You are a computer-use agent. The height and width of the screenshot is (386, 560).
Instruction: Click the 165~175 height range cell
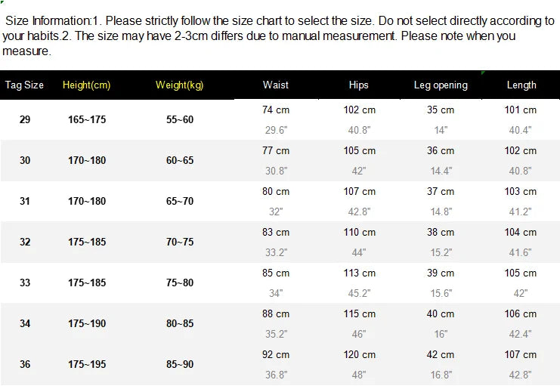(x=87, y=120)
